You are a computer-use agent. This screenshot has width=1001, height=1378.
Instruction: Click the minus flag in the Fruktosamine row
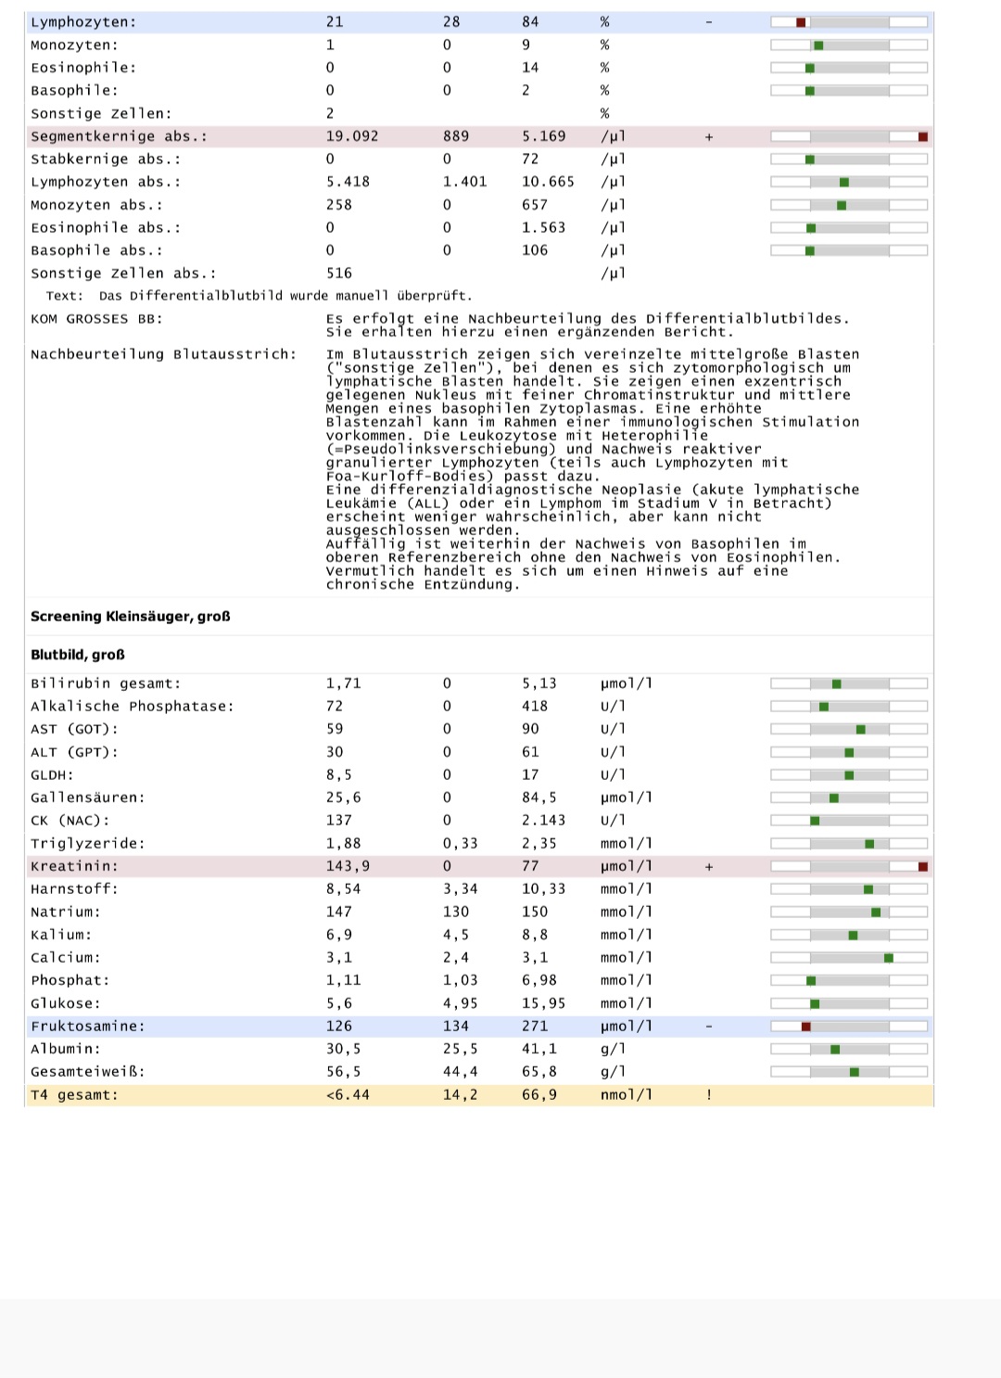709,1027
